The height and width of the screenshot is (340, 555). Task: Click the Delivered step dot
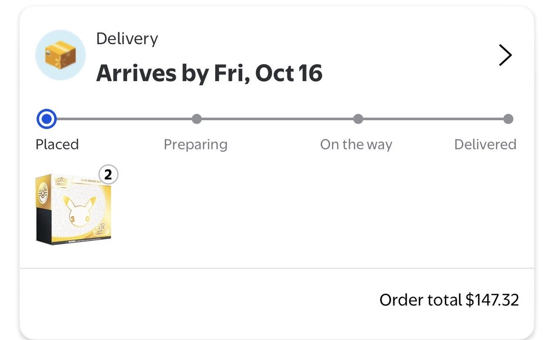(508, 119)
